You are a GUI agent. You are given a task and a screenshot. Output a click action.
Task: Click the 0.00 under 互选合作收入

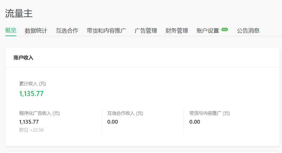pyautogui.click(x=113, y=122)
